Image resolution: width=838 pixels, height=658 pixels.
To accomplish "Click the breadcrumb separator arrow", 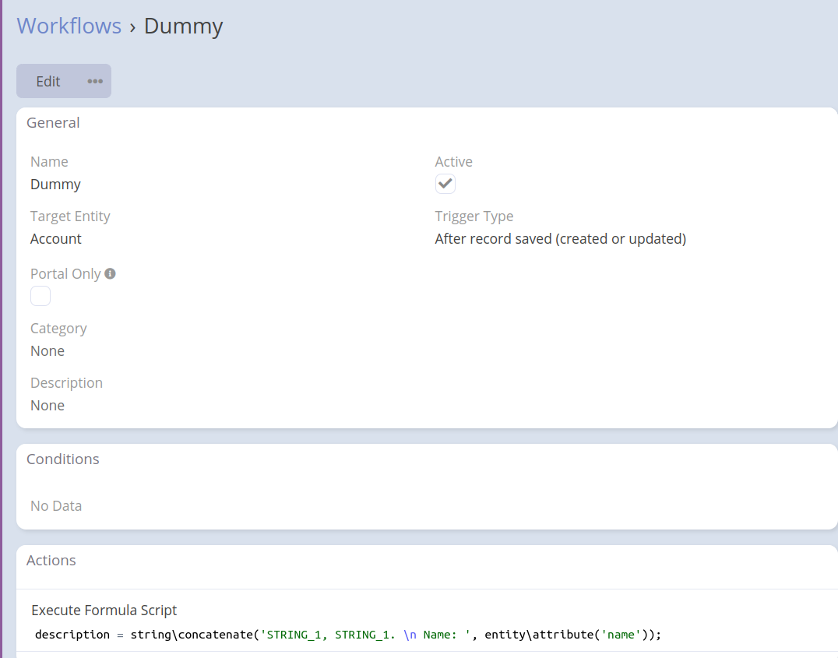I will (132, 26).
